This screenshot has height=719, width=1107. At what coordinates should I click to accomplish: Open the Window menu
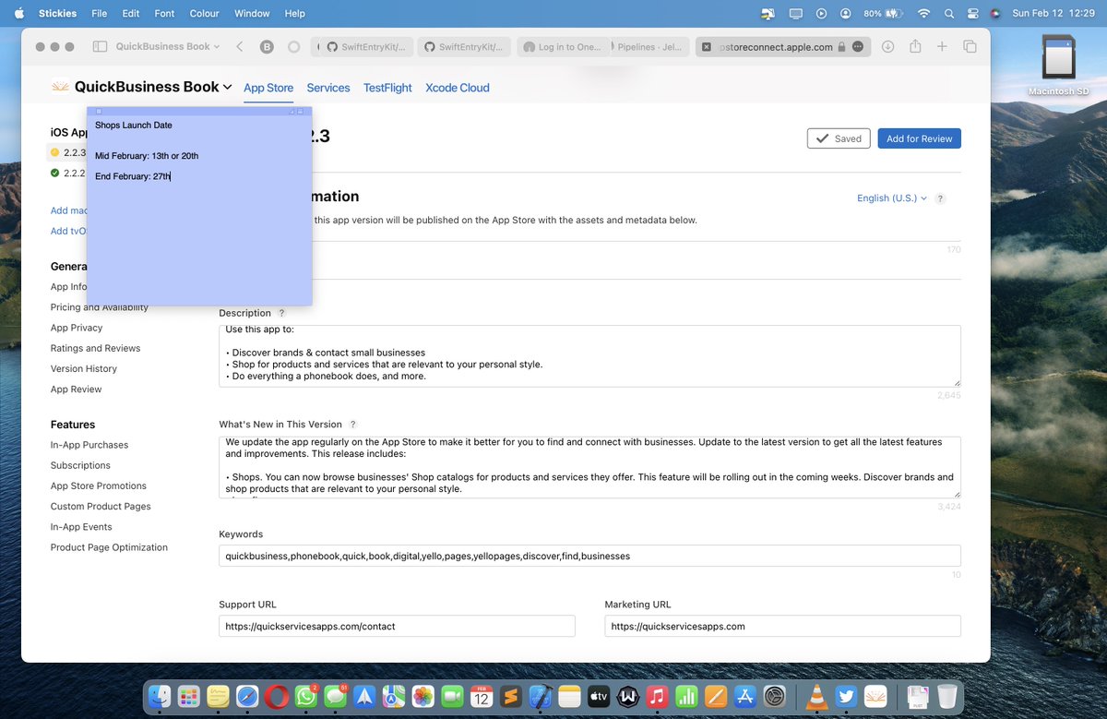252,14
